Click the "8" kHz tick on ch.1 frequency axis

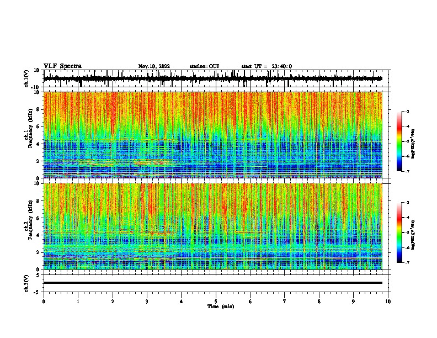pos(39,109)
